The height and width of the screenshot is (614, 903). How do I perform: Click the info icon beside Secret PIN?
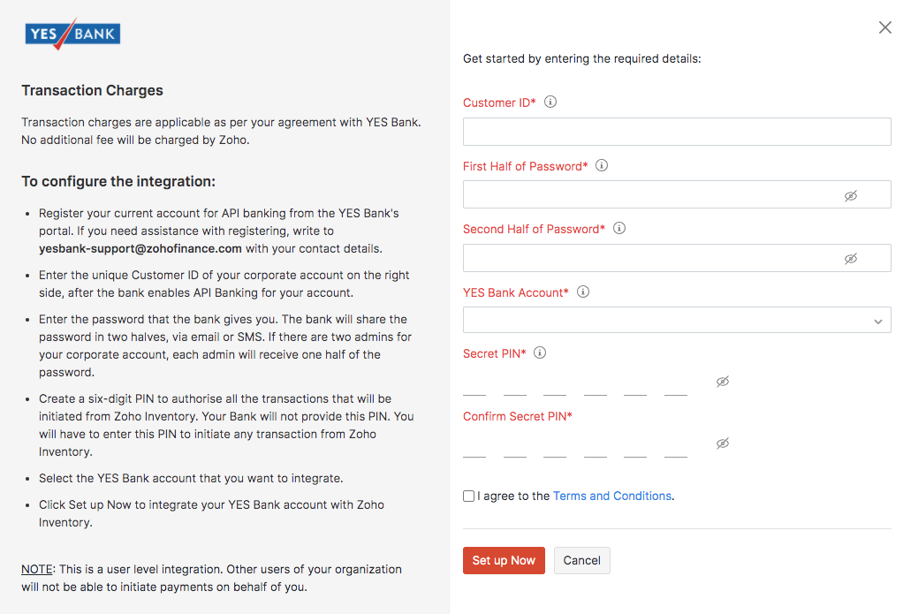coord(540,352)
